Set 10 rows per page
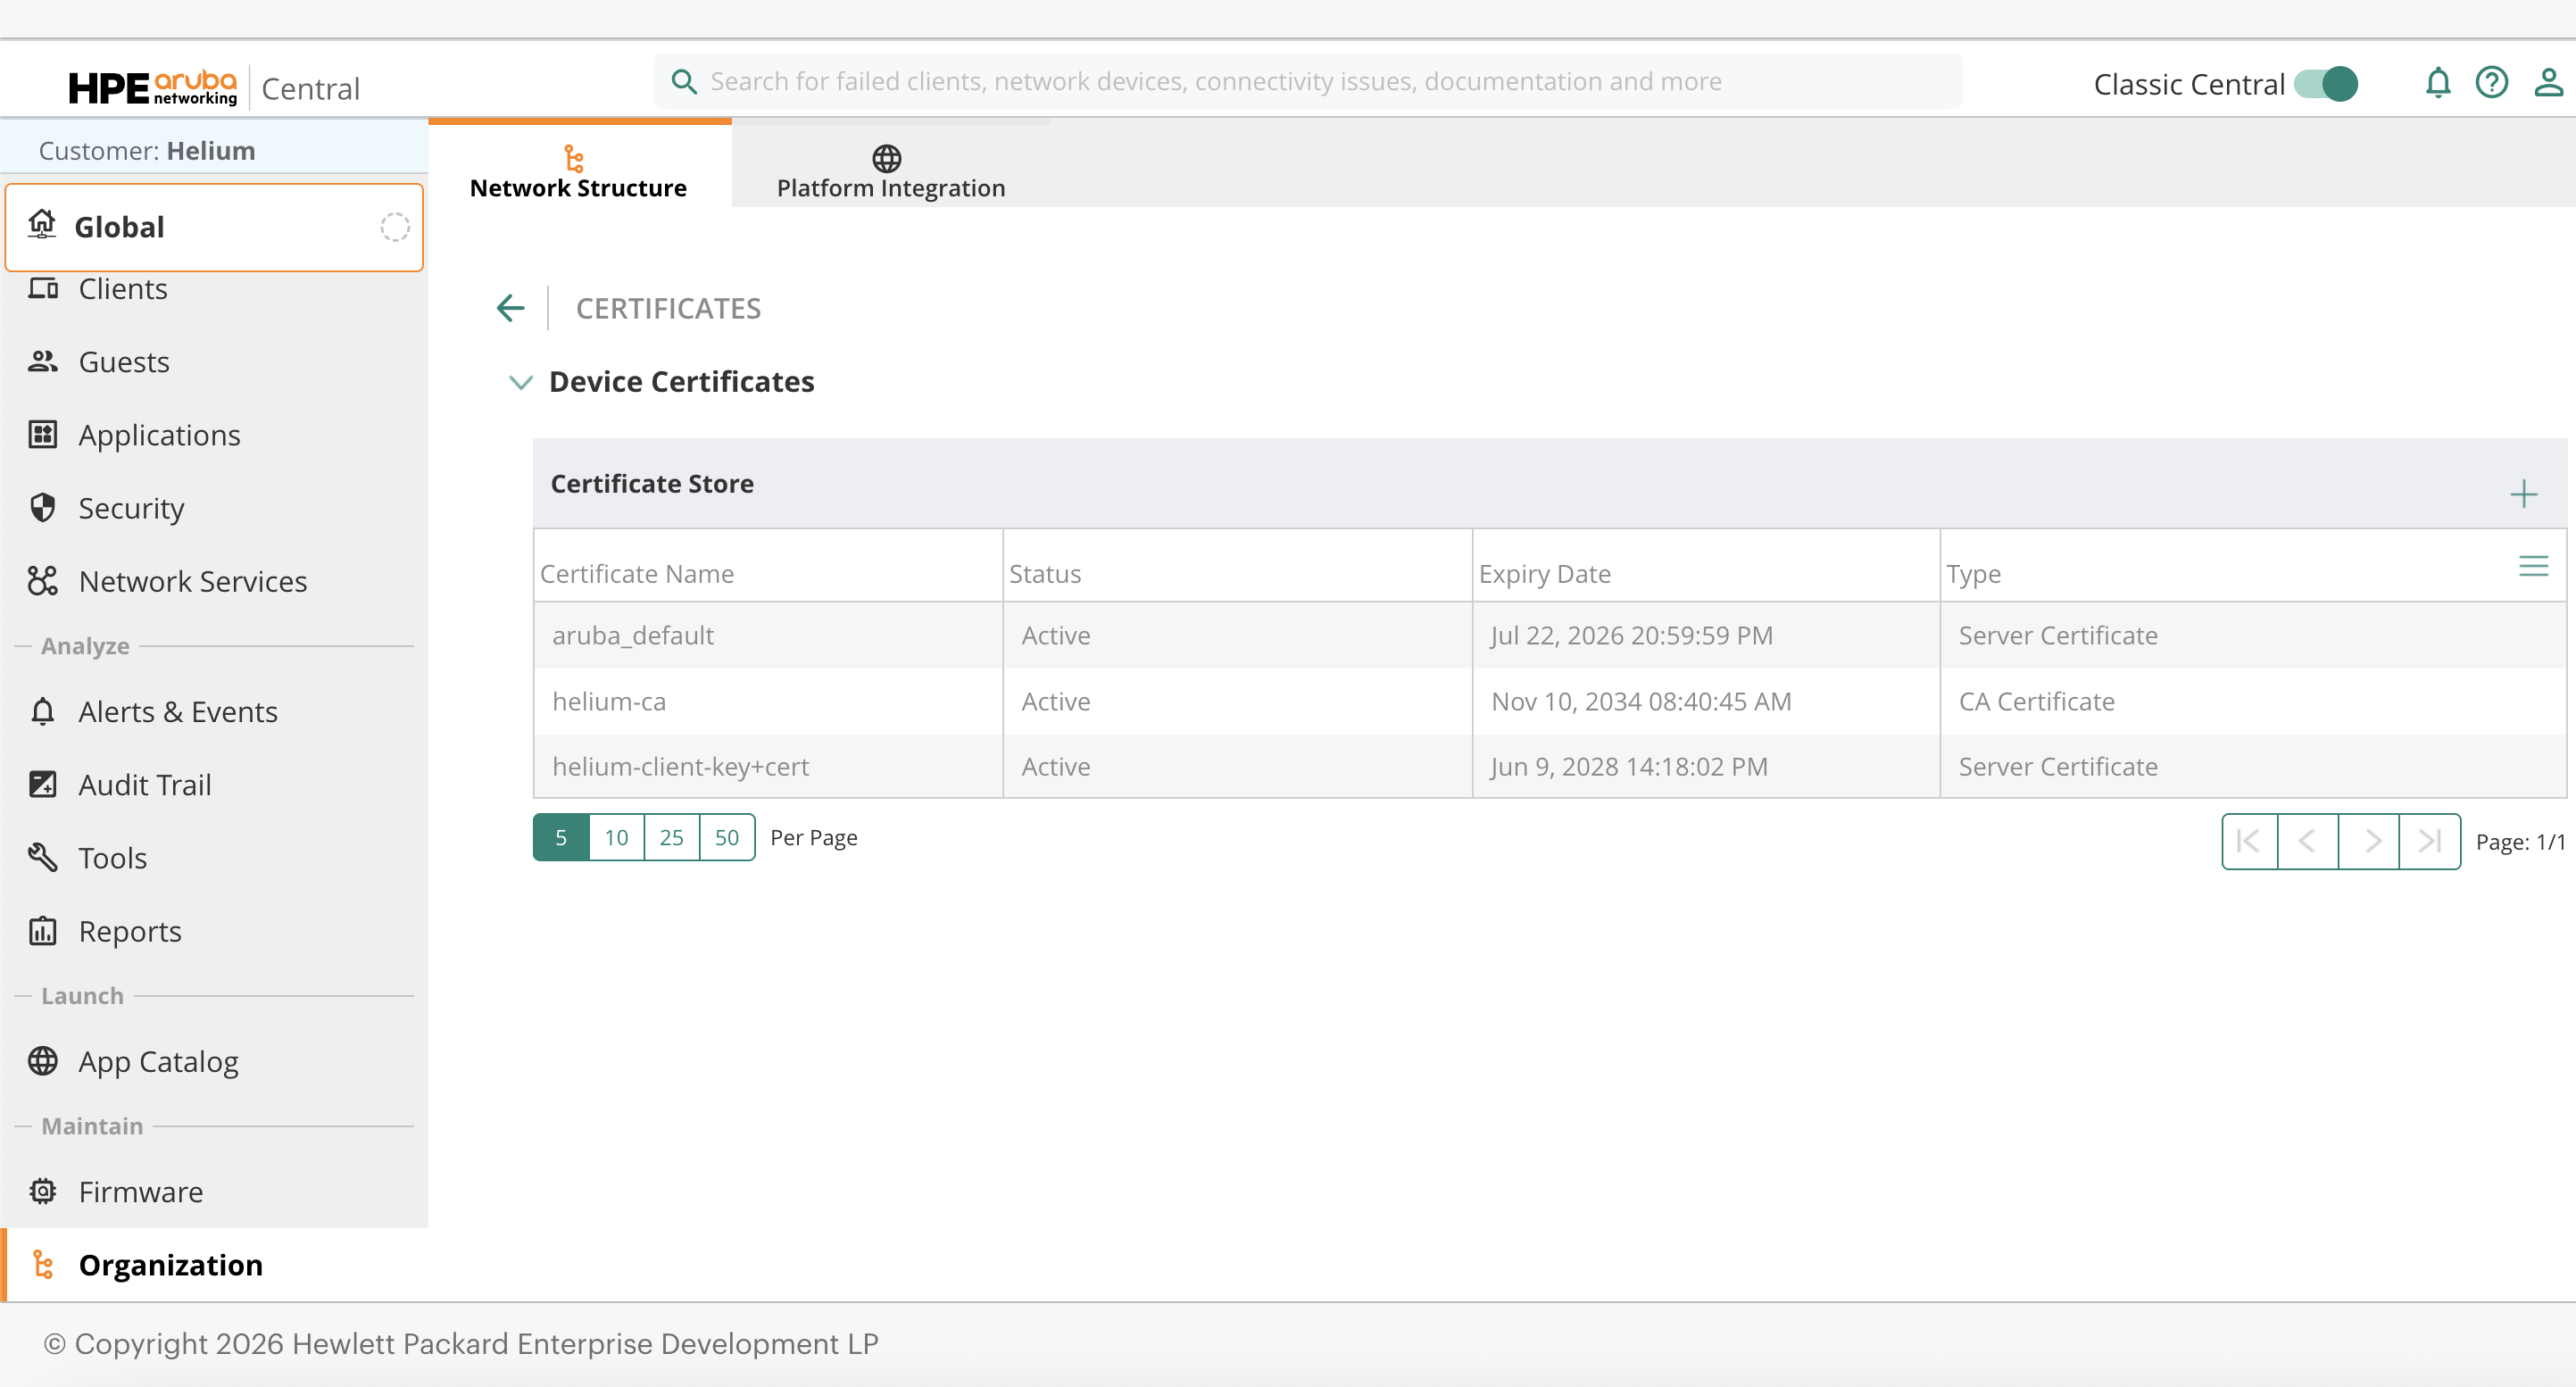Screen dimensions: 2576x1387 [x=616, y=838]
